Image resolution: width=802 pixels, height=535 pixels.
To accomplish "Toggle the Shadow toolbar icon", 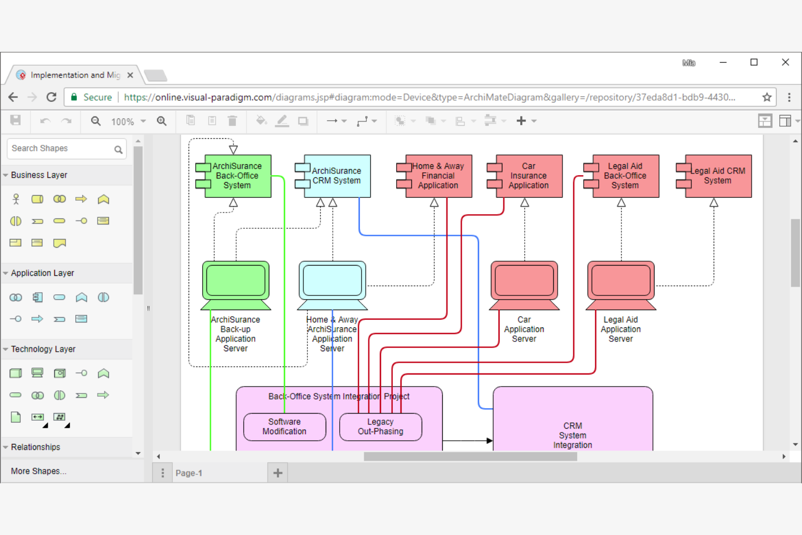I will pos(303,121).
